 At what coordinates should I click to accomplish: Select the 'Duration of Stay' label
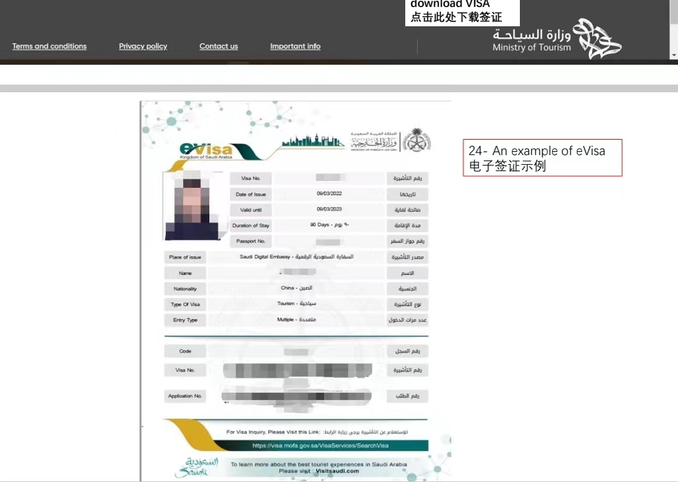coord(251,226)
